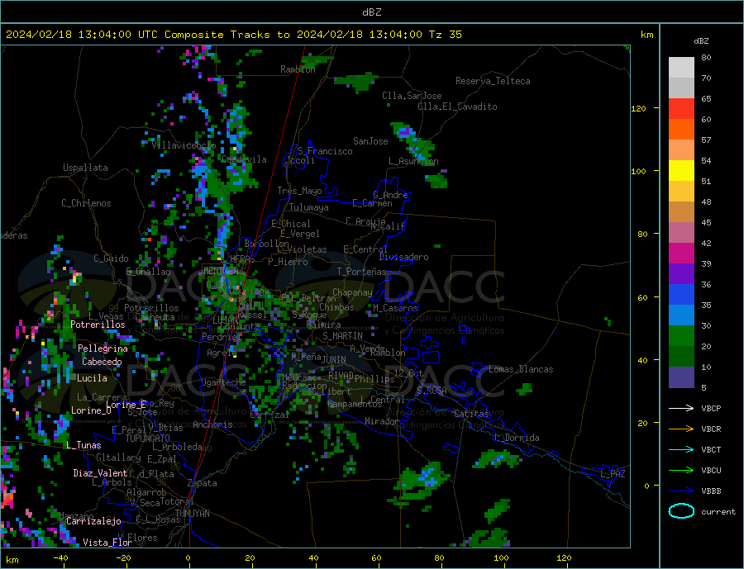The width and height of the screenshot is (744, 569).
Task: Click the Tres_Mayo map label
Action: coord(299,191)
